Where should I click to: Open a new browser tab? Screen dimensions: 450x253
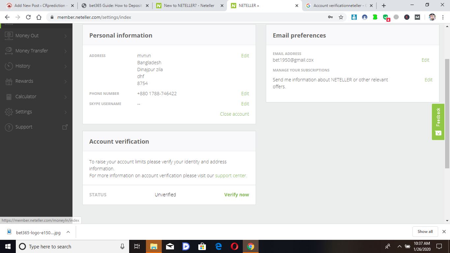pos(383,6)
